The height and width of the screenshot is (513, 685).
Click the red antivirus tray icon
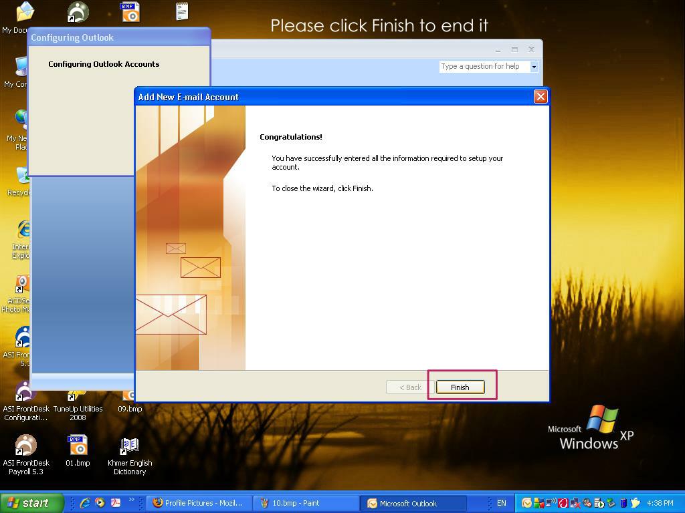(563, 503)
